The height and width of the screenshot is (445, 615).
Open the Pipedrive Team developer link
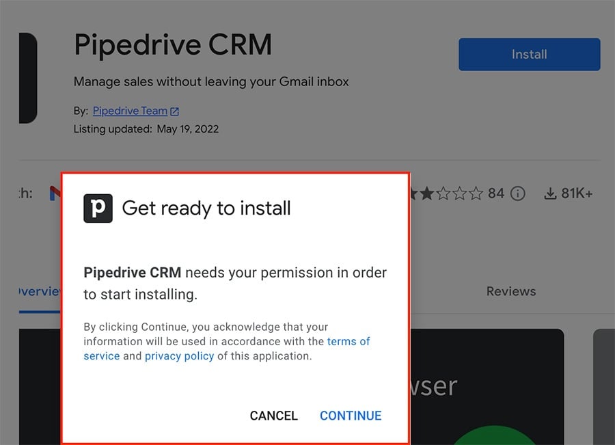click(130, 111)
